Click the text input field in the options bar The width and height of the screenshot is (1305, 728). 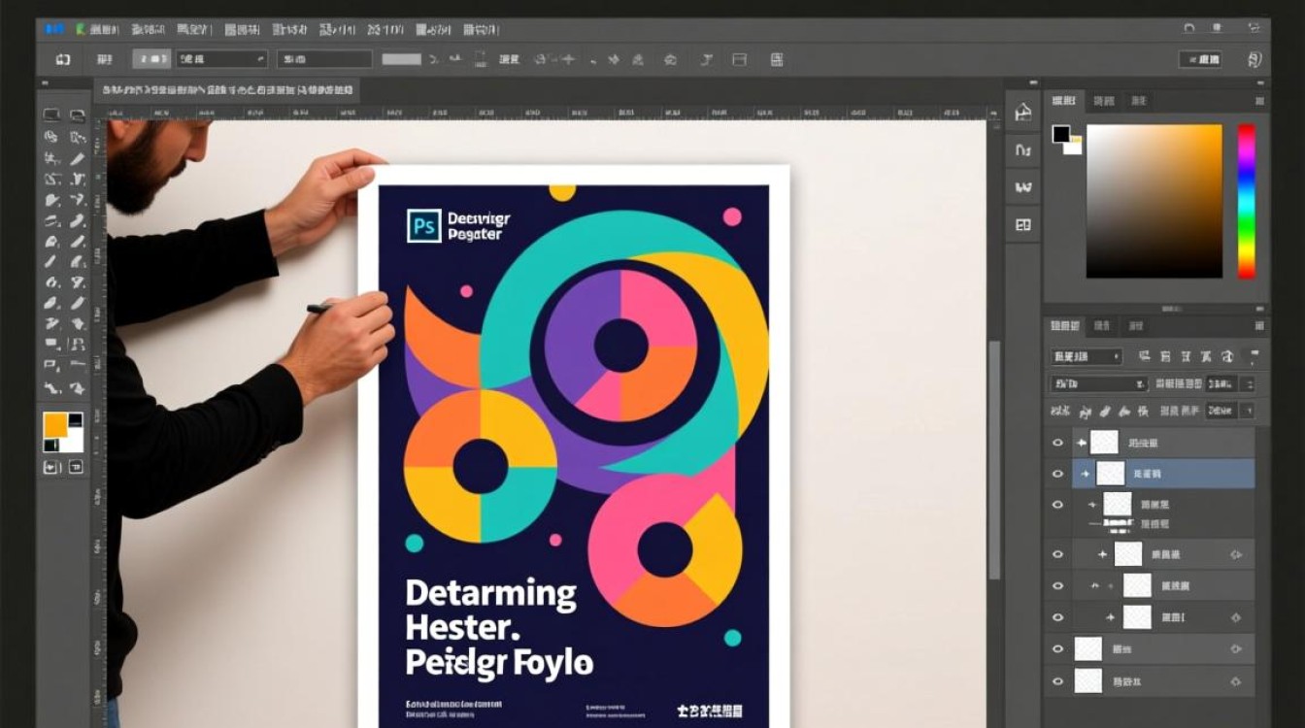pos(324,59)
